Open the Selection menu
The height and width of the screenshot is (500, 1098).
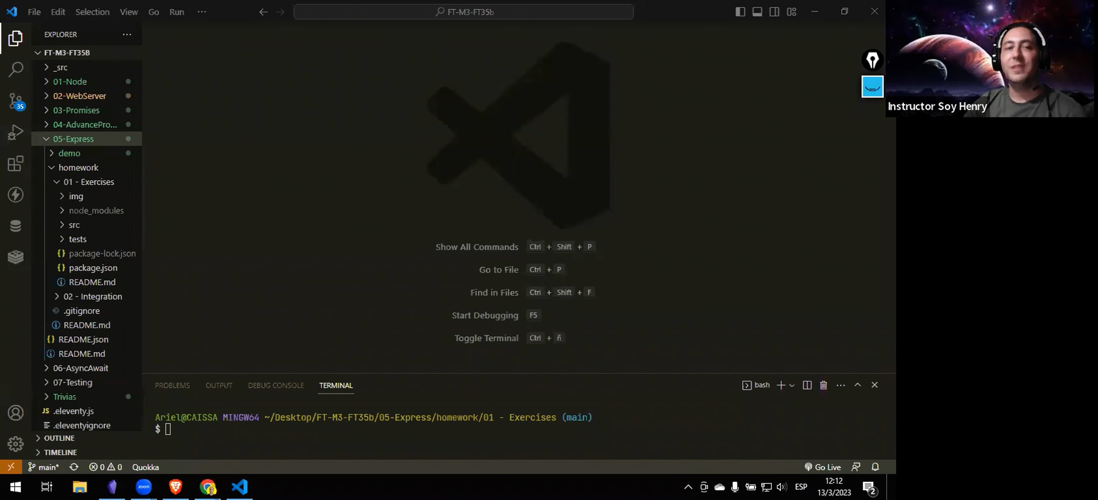tap(92, 12)
